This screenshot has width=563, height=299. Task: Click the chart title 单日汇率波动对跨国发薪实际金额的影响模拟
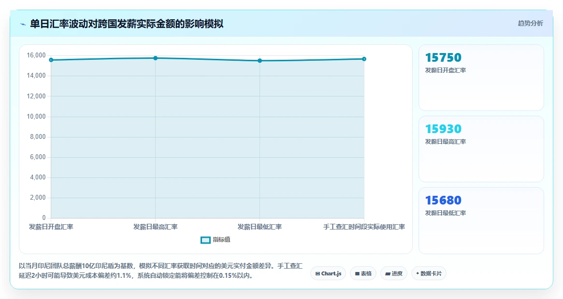pos(127,24)
